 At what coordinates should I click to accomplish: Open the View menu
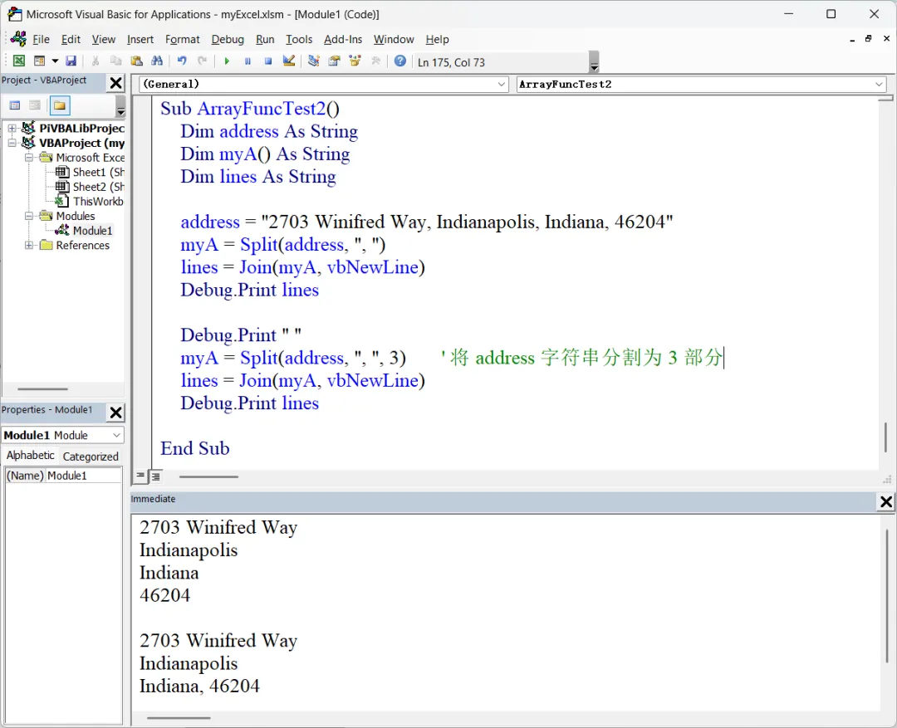pos(104,40)
